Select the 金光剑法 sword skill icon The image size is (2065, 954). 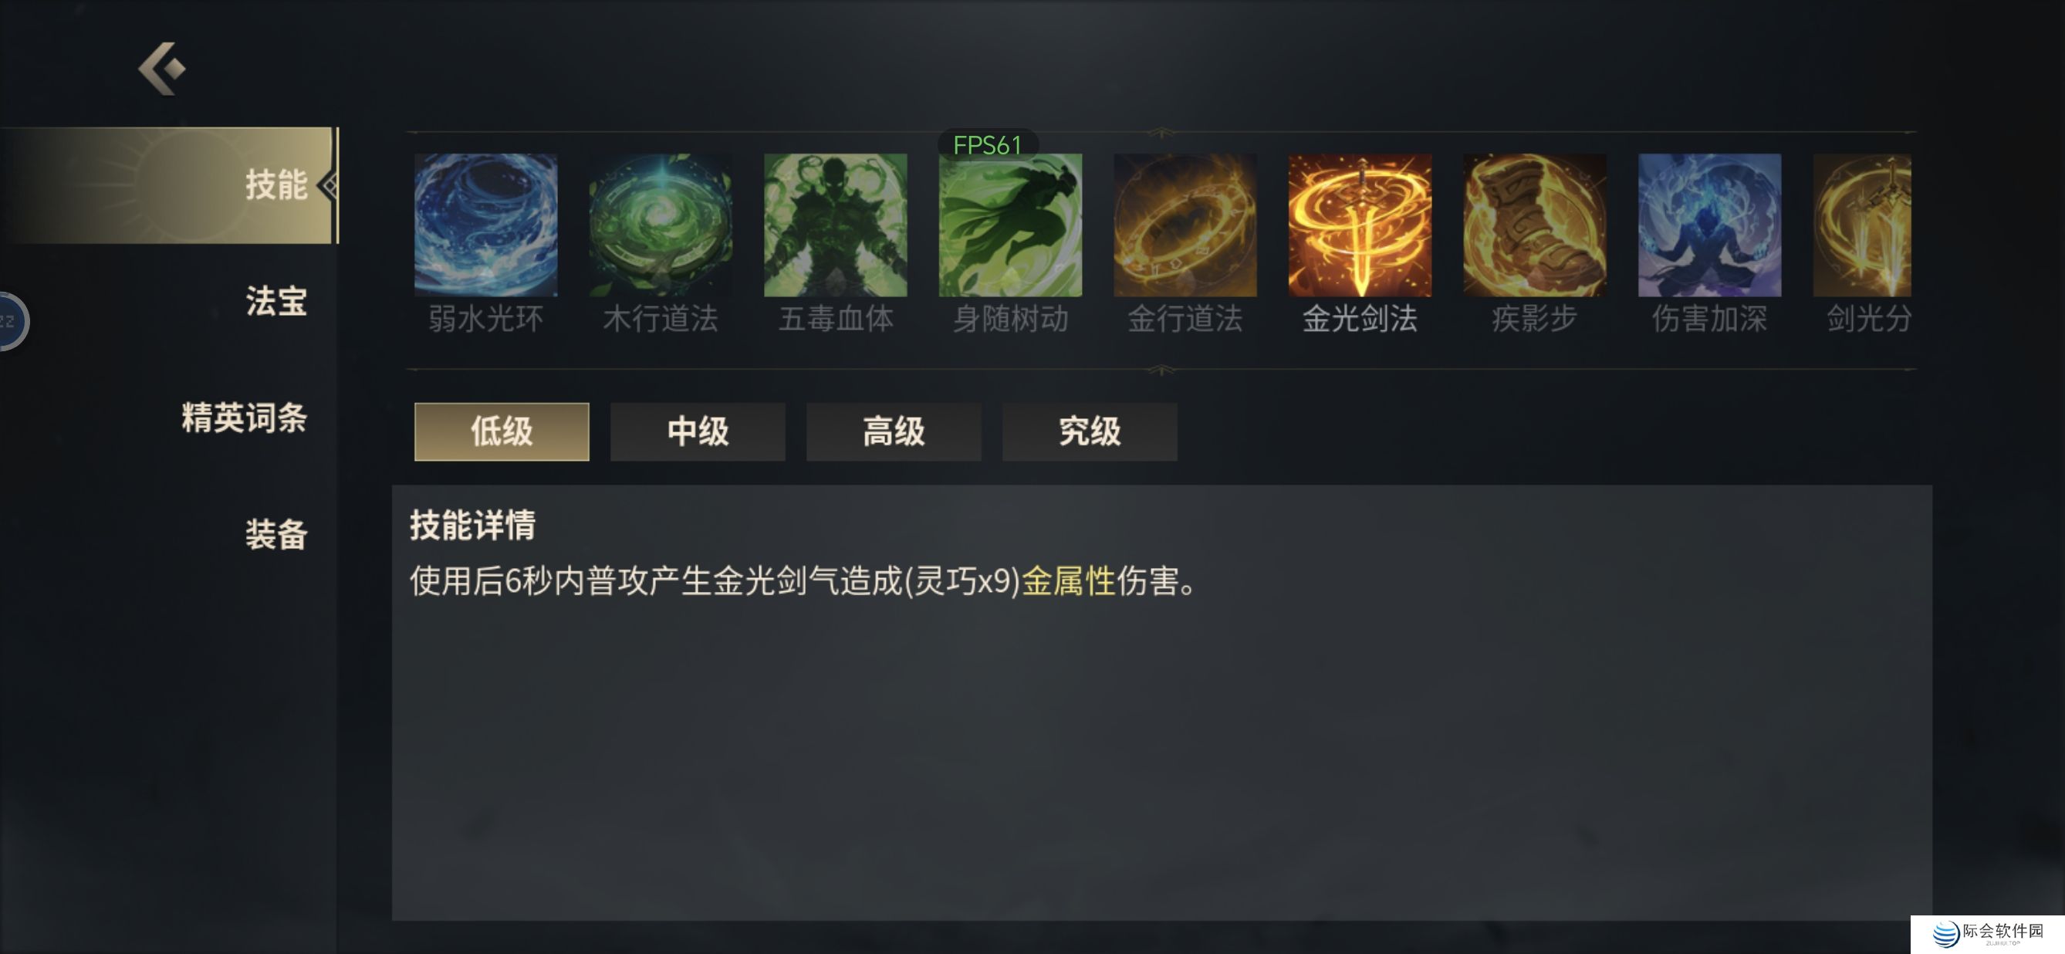(1360, 225)
